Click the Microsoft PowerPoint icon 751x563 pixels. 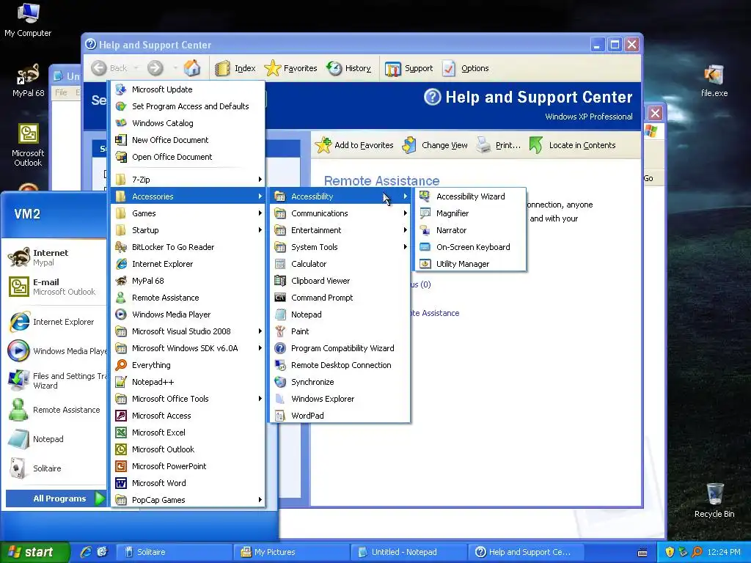tap(121, 466)
